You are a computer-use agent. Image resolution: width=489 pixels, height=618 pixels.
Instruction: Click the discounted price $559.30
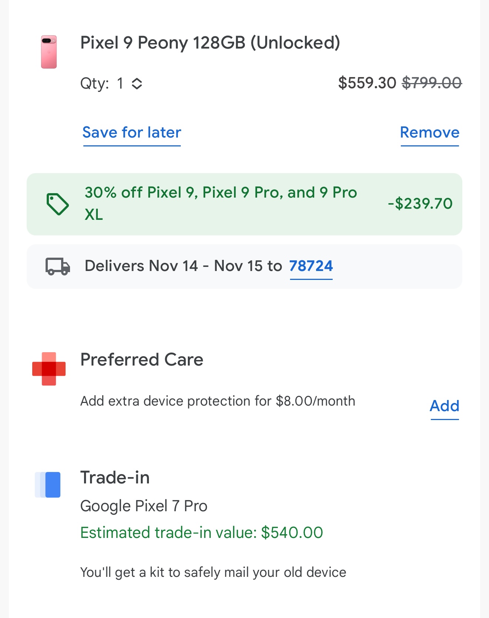[367, 83]
